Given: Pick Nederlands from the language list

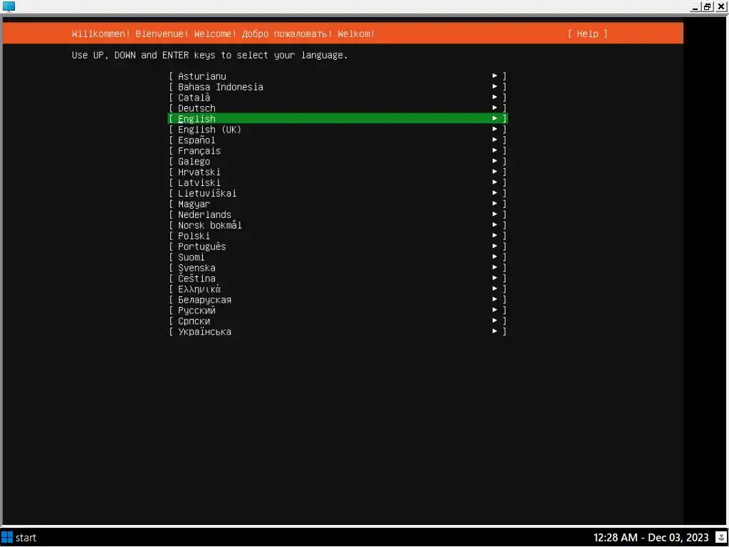Looking at the screenshot, I should pos(337,214).
